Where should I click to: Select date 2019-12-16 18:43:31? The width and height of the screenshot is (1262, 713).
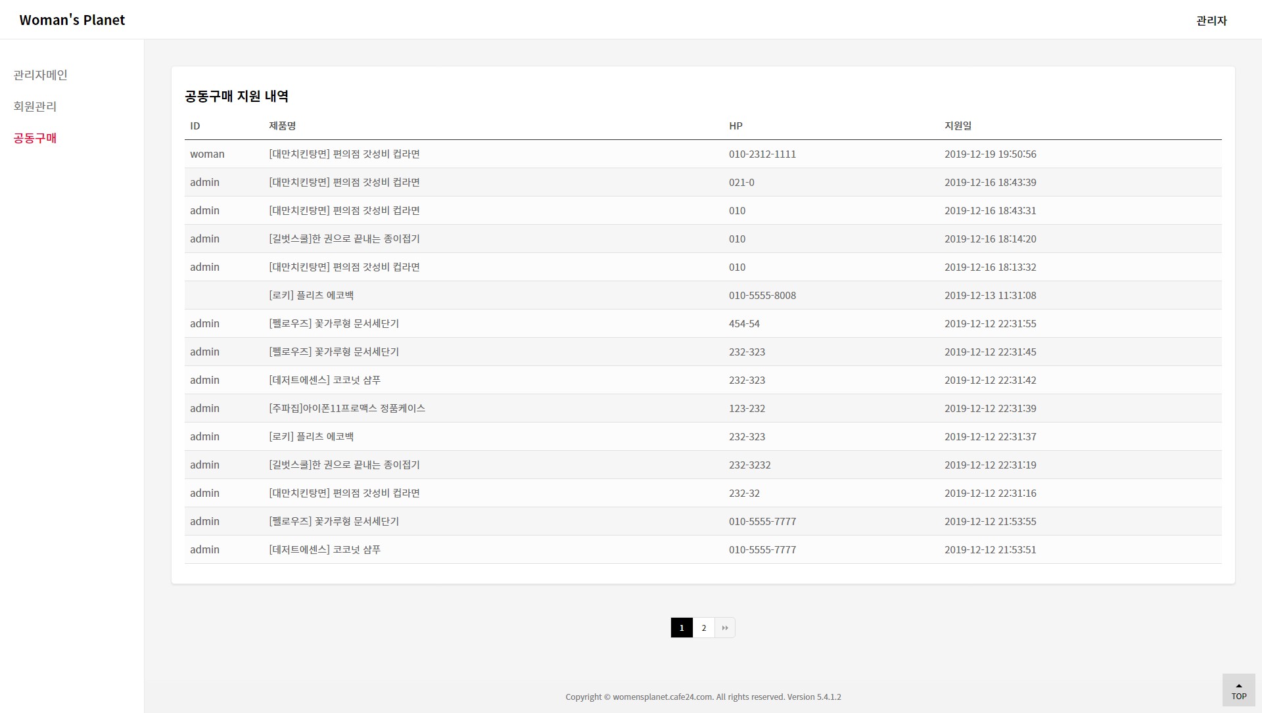pyautogui.click(x=991, y=211)
